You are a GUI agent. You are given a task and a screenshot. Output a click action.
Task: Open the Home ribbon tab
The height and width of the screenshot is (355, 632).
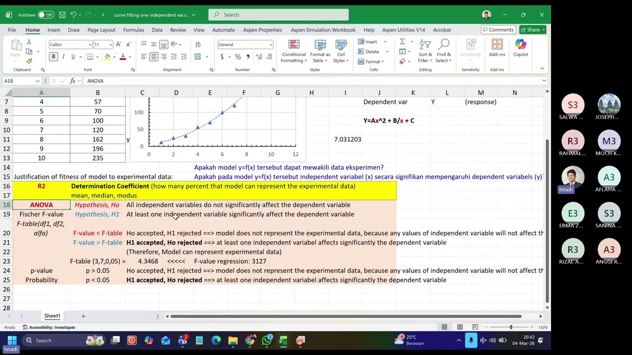tap(33, 30)
